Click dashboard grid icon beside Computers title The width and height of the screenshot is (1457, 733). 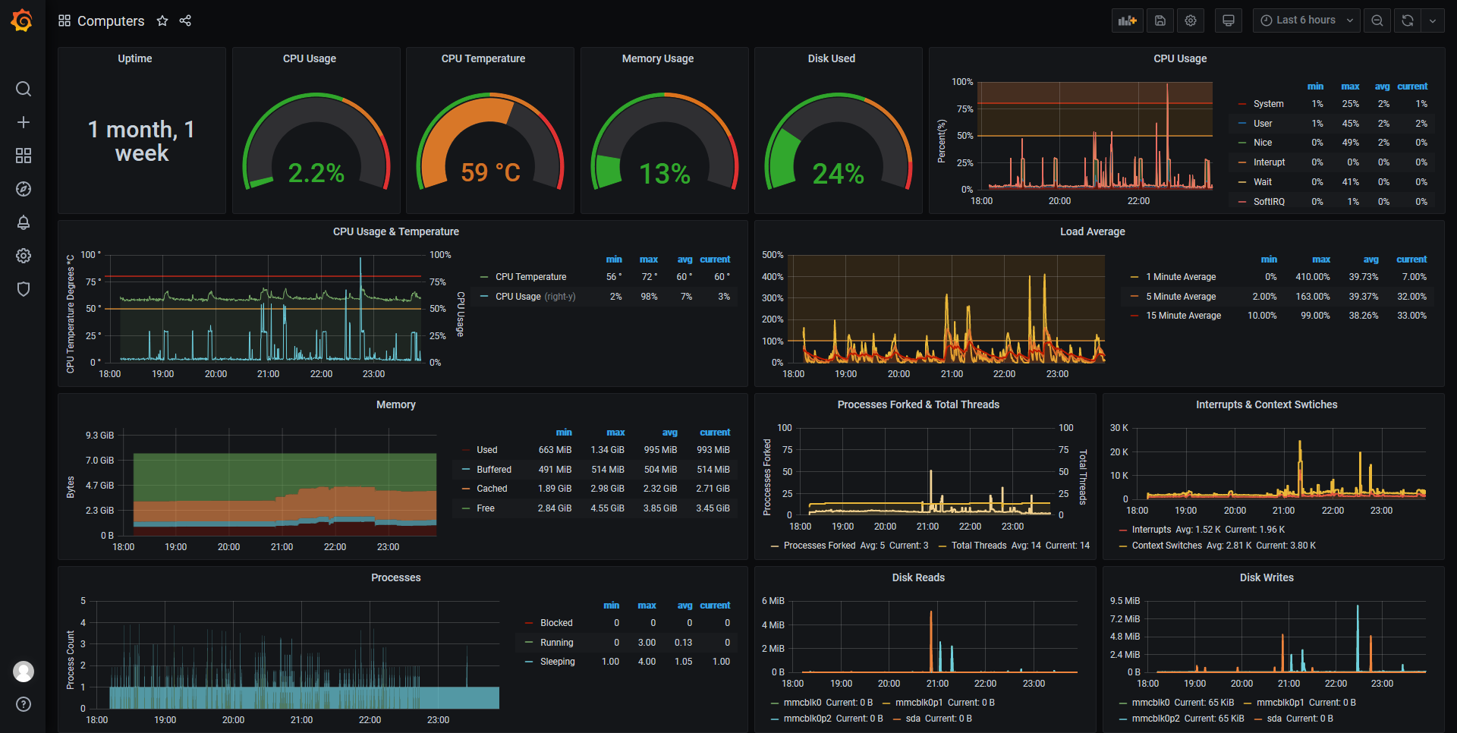tap(65, 20)
